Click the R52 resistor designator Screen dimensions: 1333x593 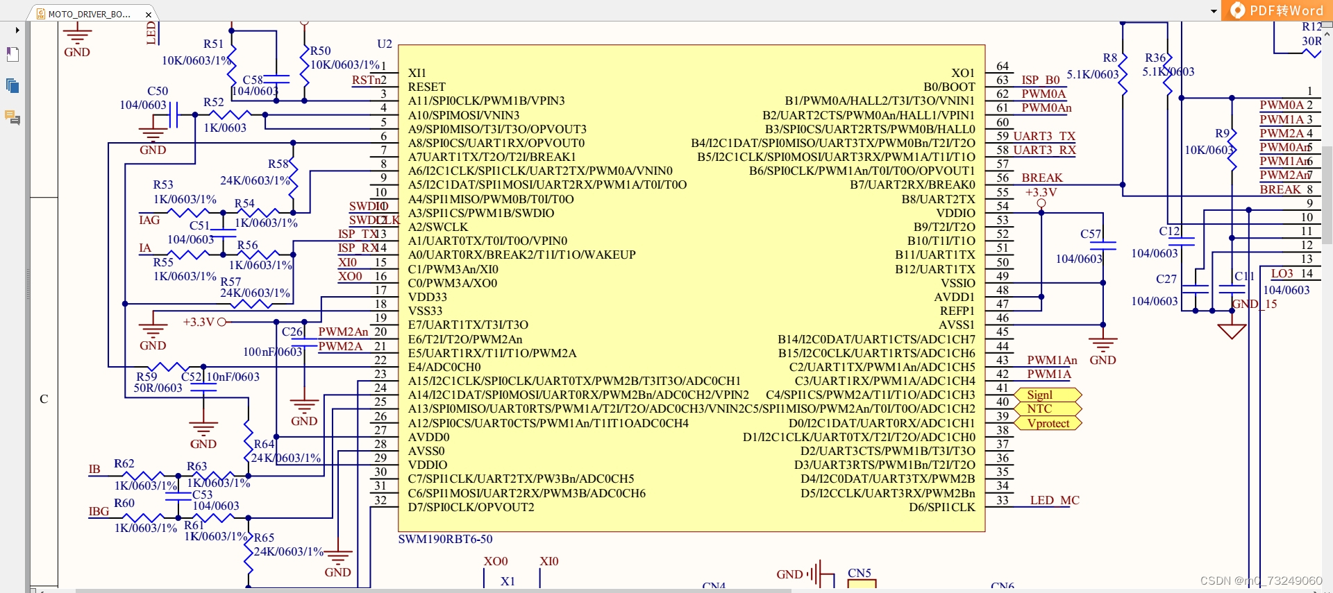(x=213, y=102)
